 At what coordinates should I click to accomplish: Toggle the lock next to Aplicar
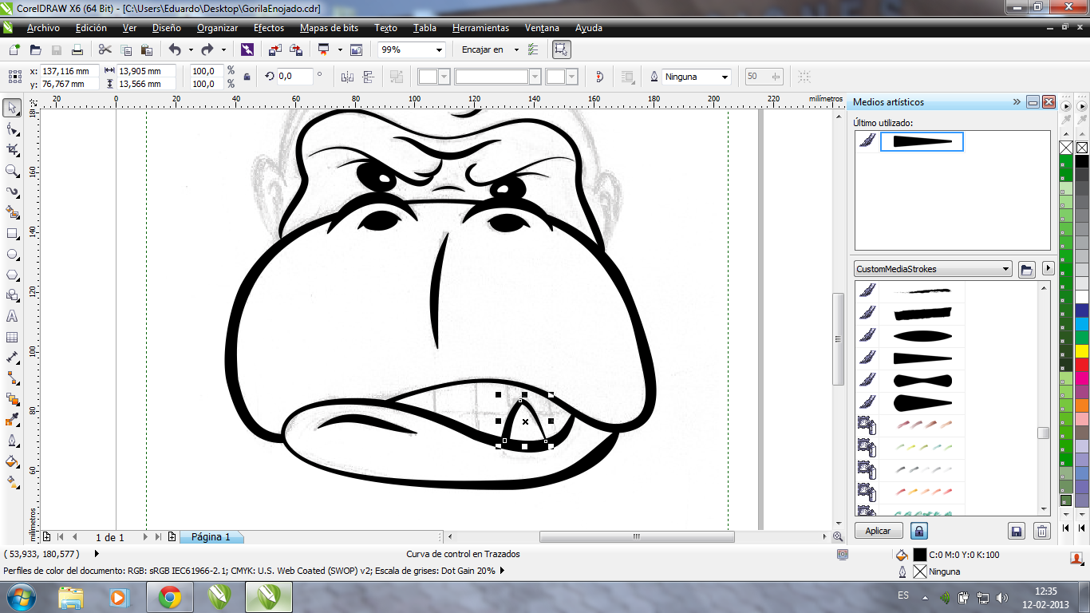click(918, 531)
